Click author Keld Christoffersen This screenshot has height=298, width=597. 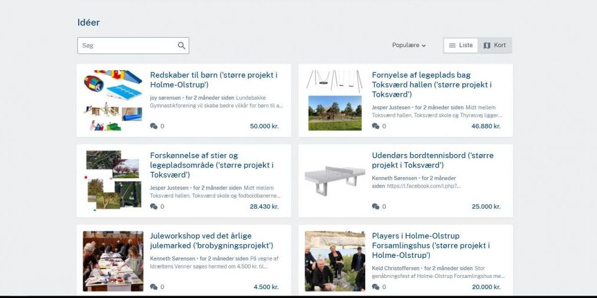coord(396,268)
